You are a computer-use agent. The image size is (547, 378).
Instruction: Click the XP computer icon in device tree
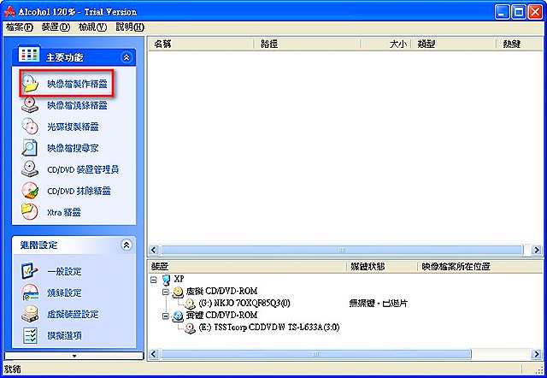click(167, 279)
